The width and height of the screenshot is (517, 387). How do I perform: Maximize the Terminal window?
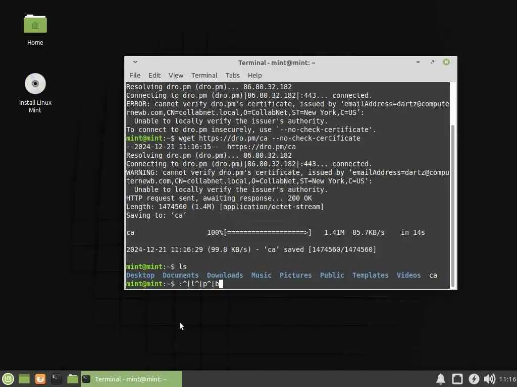[x=432, y=62]
